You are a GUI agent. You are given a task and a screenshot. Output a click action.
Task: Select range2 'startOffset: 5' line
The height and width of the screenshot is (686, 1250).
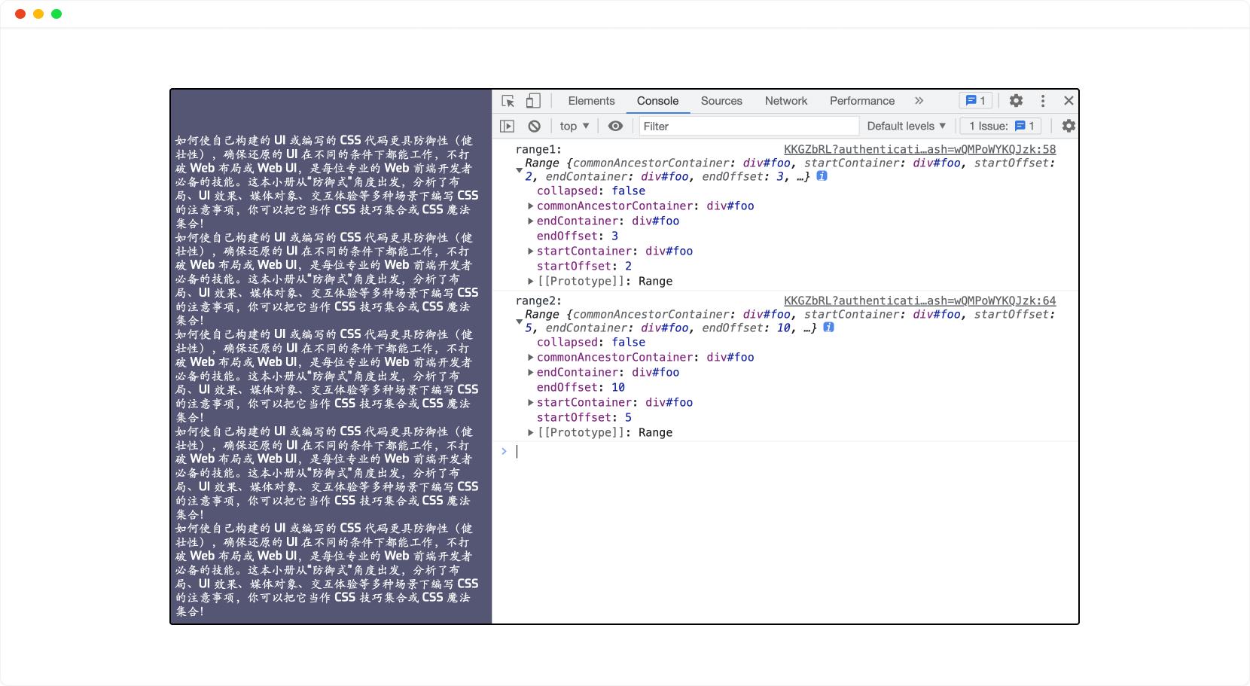click(x=584, y=418)
